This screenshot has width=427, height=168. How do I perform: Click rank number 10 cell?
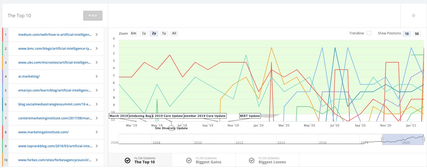click(x=5, y=160)
